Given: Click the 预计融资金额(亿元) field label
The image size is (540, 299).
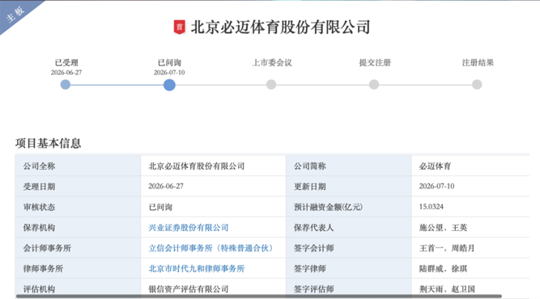Looking at the screenshot, I should [x=328, y=207].
